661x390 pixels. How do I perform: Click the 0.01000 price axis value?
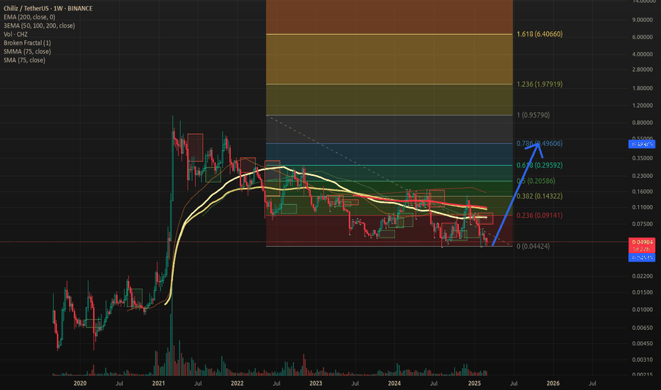click(643, 310)
